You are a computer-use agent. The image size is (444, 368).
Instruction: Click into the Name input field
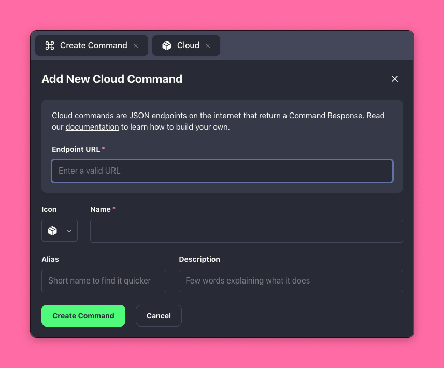(247, 231)
